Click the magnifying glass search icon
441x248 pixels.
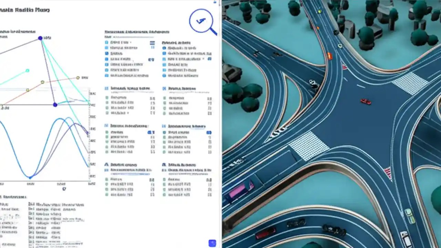[201, 21]
